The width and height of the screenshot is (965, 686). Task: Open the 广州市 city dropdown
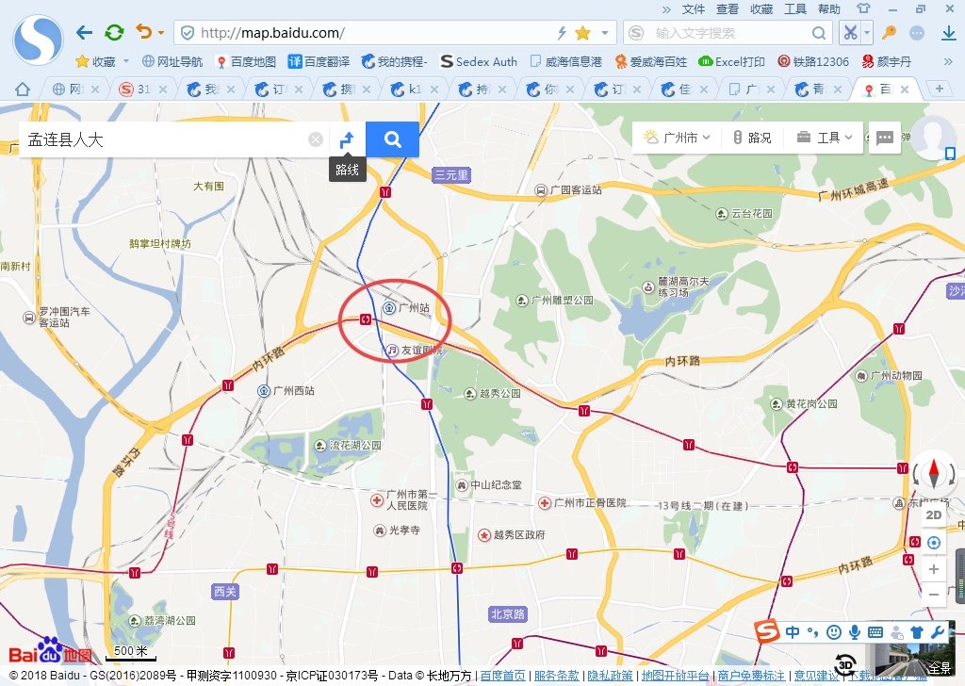click(677, 138)
